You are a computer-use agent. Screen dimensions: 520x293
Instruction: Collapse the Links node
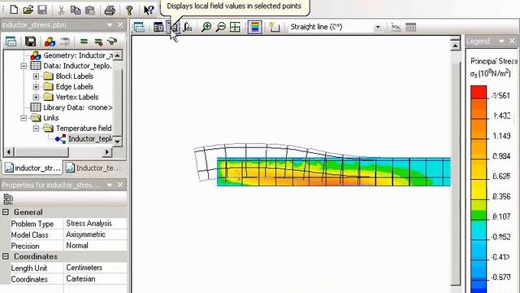pyautogui.click(x=24, y=118)
